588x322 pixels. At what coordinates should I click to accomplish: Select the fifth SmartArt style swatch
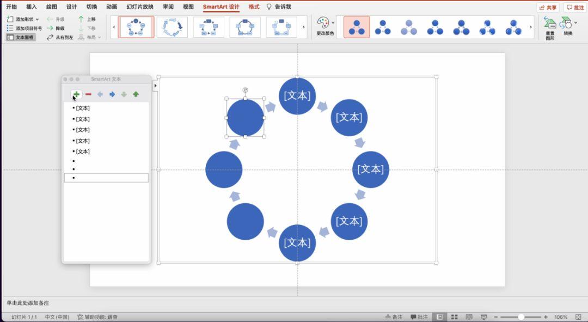461,27
